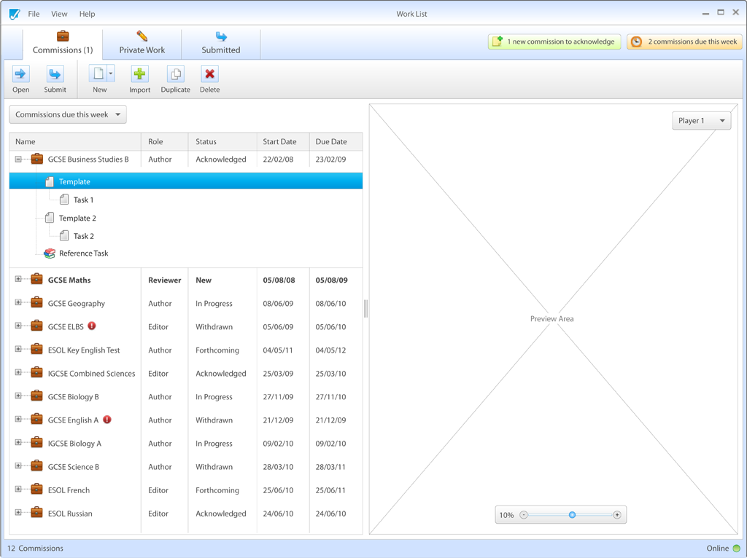Switch to the Private Work tab

pos(142,43)
